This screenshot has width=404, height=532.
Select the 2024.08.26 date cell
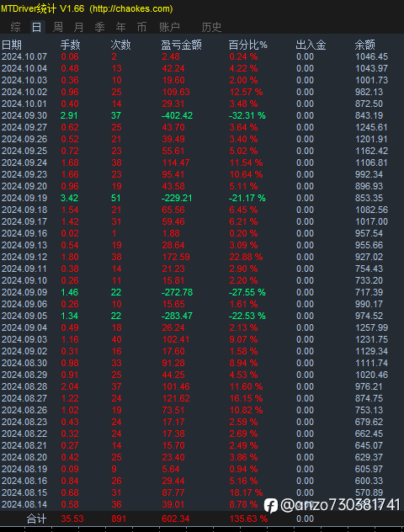click(x=24, y=410)
